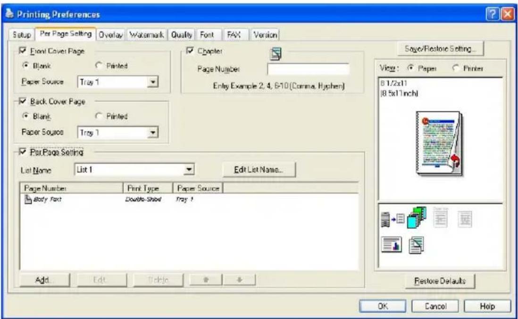Viewport: 518px width, 319px height.
Task: Click the chapter pages icon in preview panel
Action: pyautogui.click(x=416, y=245)
